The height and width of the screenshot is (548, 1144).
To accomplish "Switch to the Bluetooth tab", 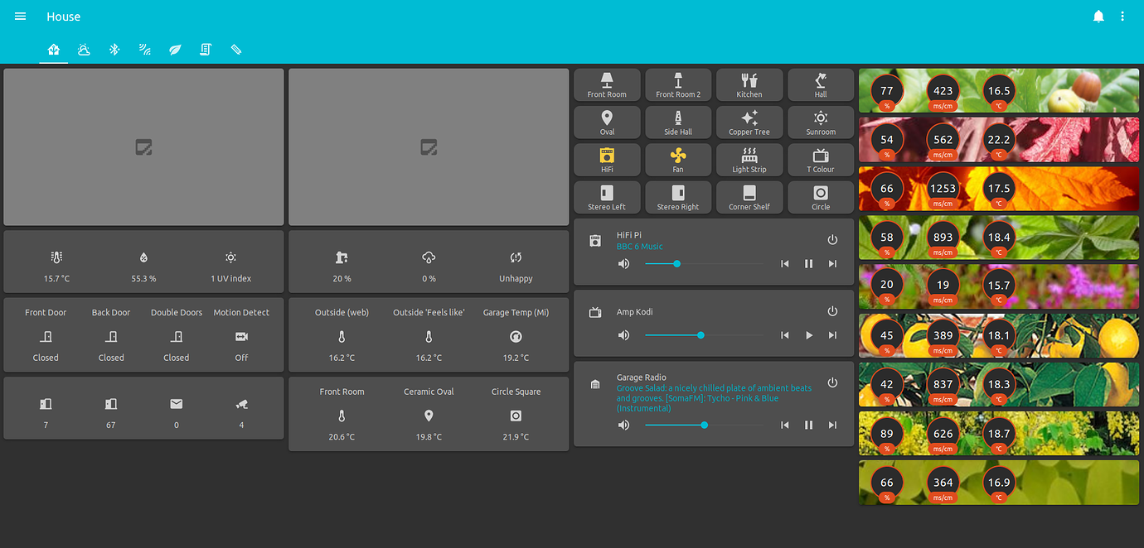I will point(114,49).
